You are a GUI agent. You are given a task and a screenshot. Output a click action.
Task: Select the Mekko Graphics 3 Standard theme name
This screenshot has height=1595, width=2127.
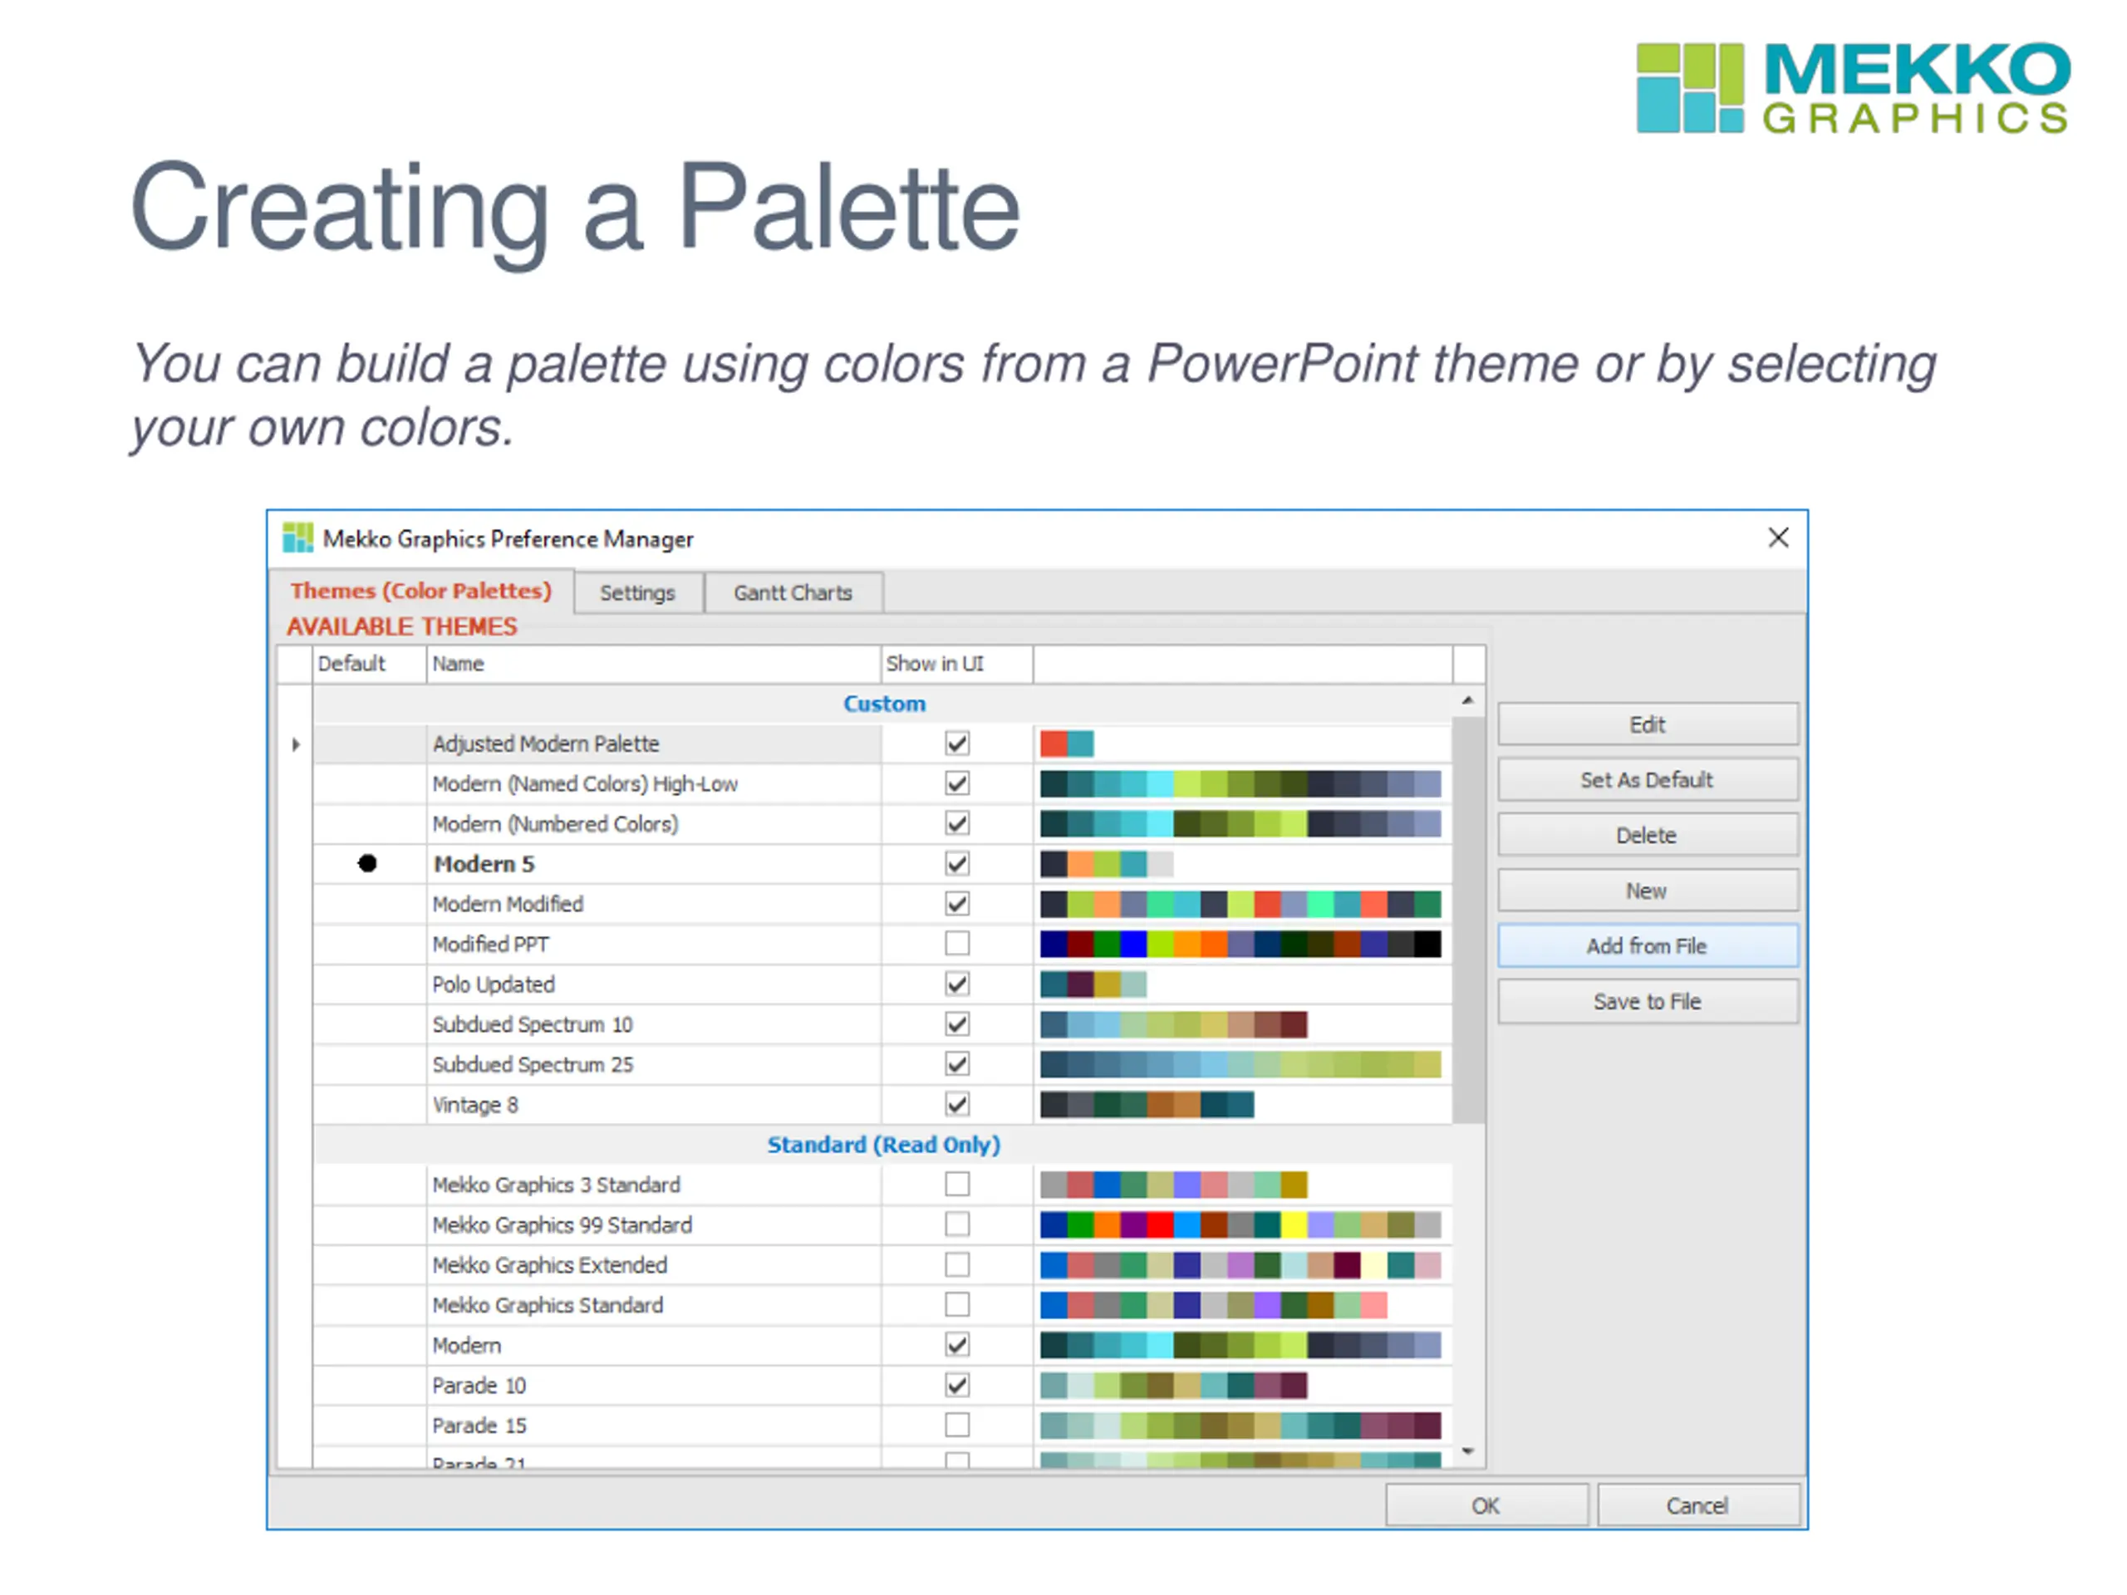click(x=556, y=1185)
